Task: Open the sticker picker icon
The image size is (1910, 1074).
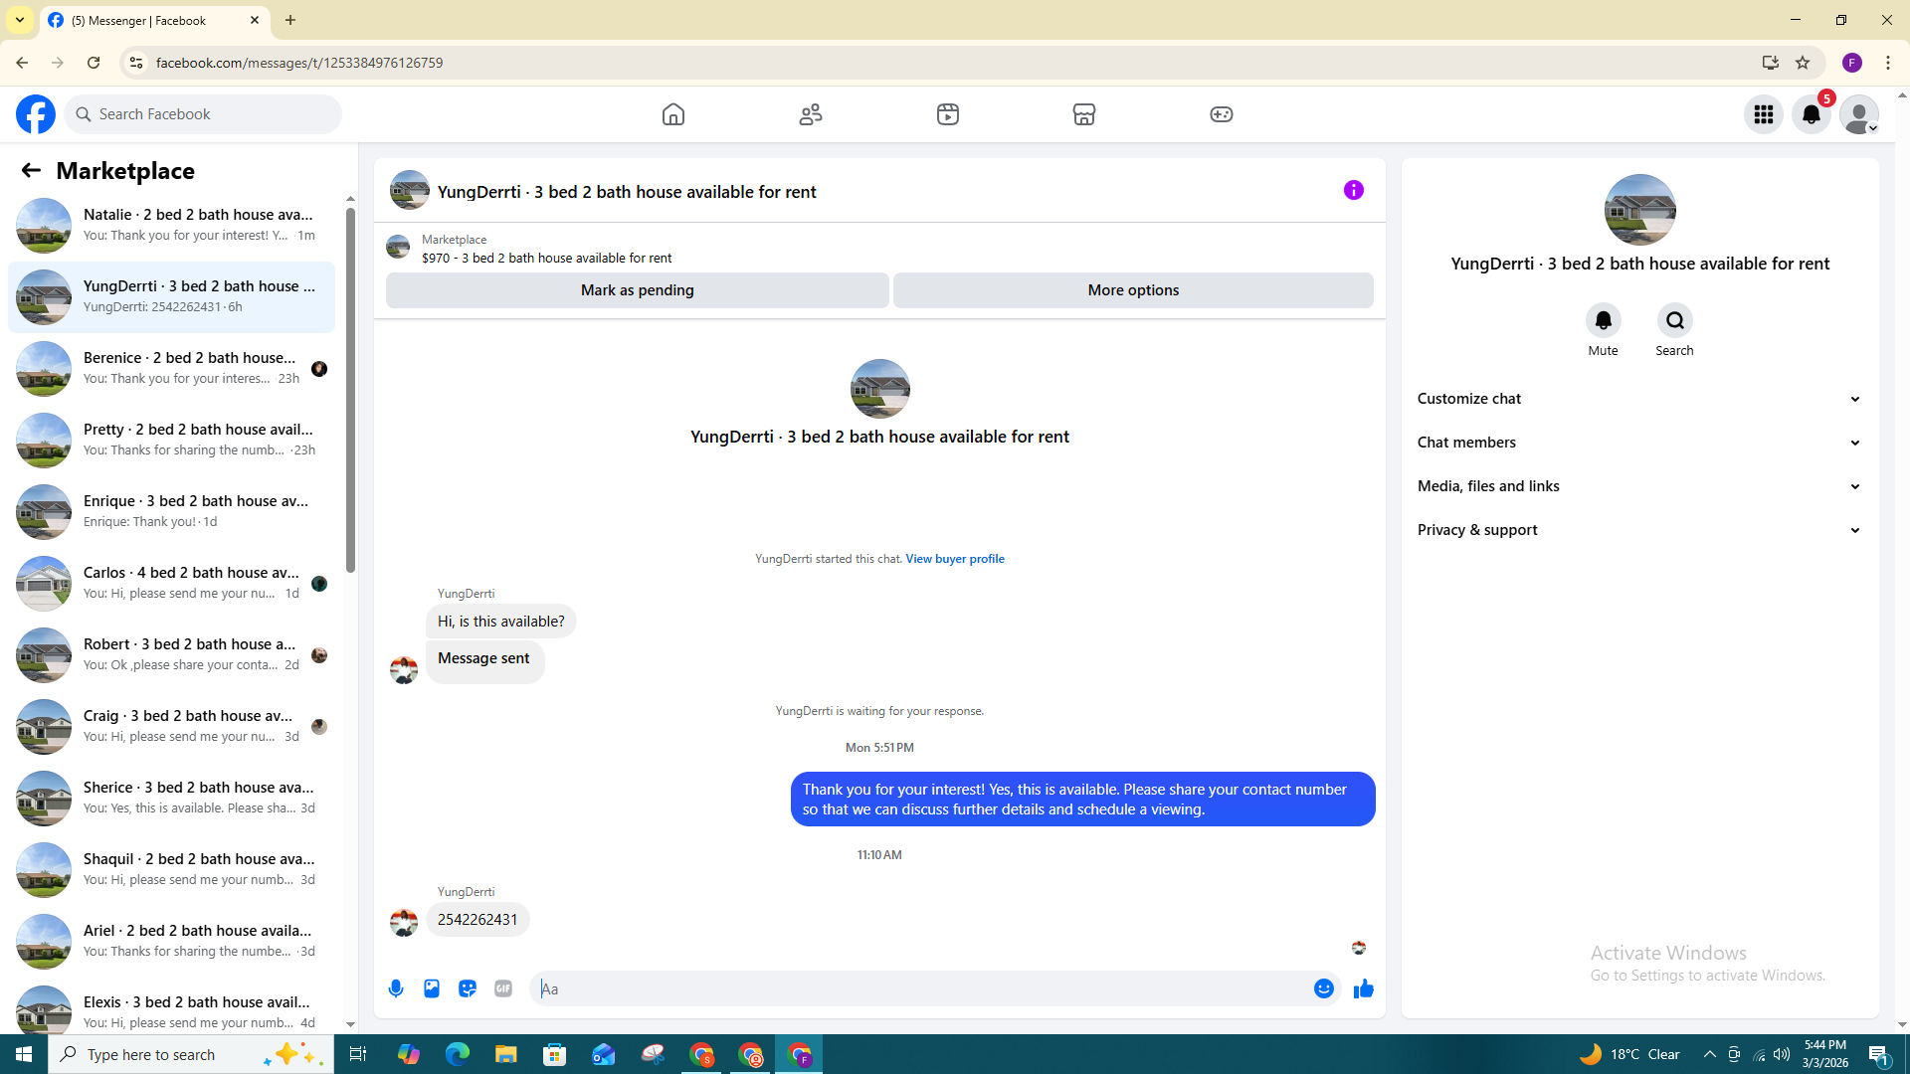Action: coord(468,988)
